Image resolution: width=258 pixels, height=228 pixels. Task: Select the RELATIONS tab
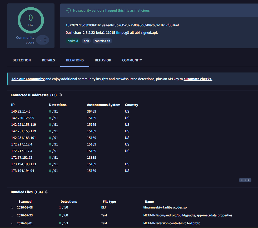75,60
